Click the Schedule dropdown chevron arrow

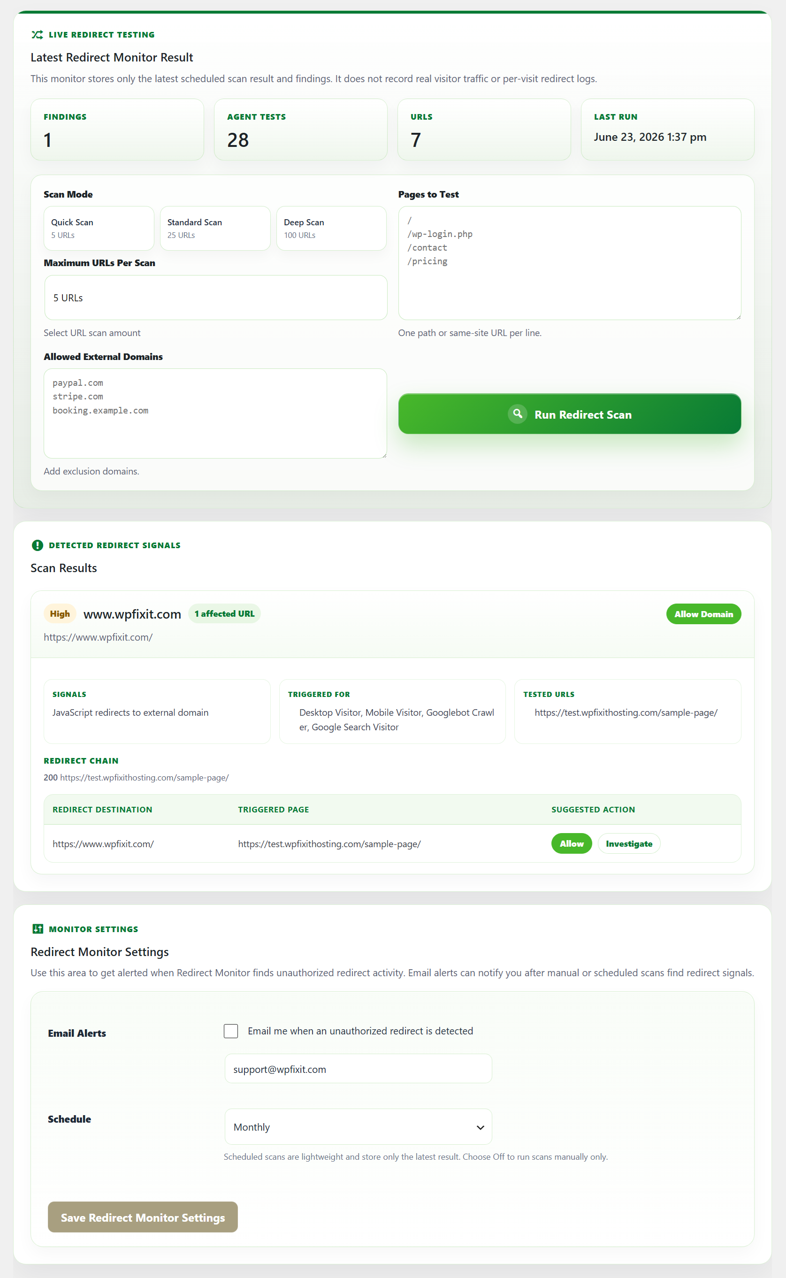[481, 1127]
